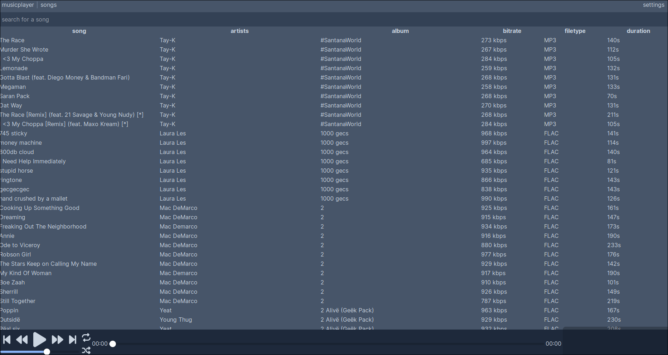Image resolution: width=668 pixels, height=355 pixels.
Task: Select the song Megaman
Action: coord(13,87)
